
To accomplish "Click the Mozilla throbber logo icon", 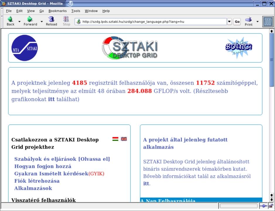I will point(268,22).
